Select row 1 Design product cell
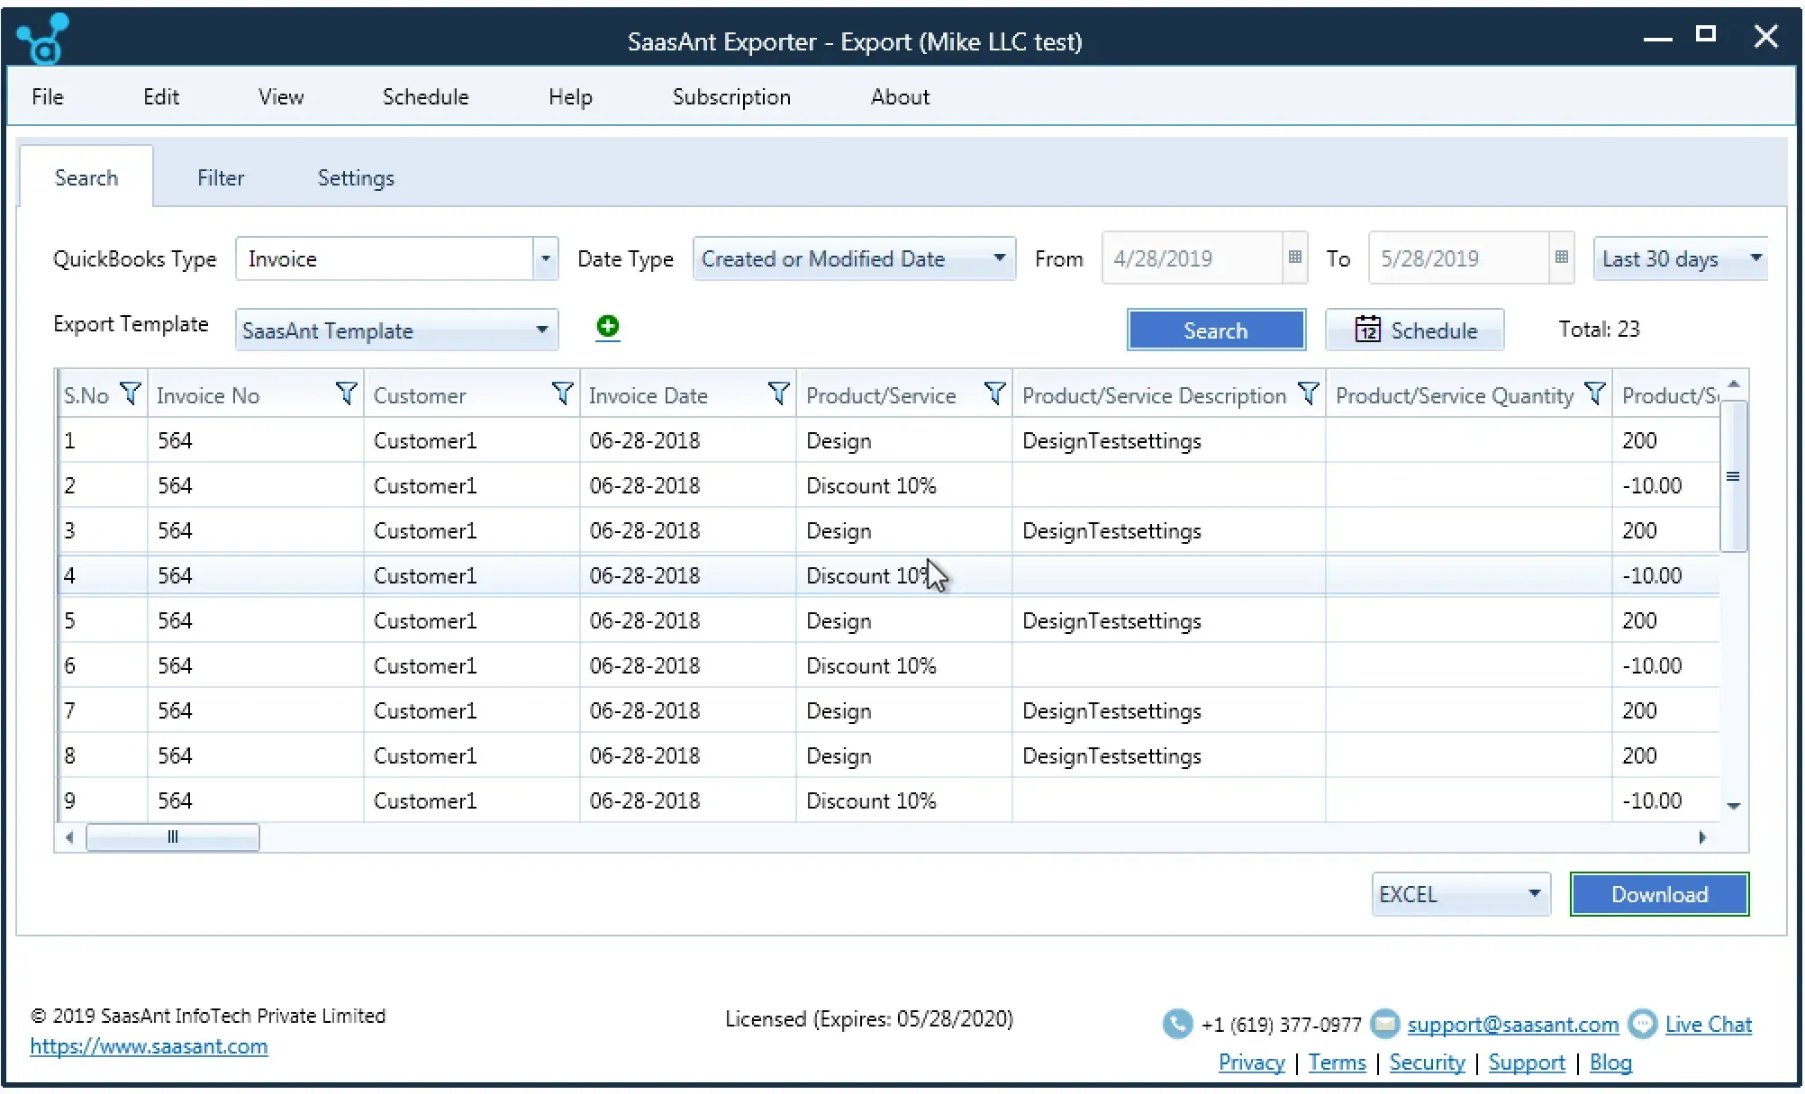The width and height of the screenshot is (1805, 1094). click(x=904, y=440)
